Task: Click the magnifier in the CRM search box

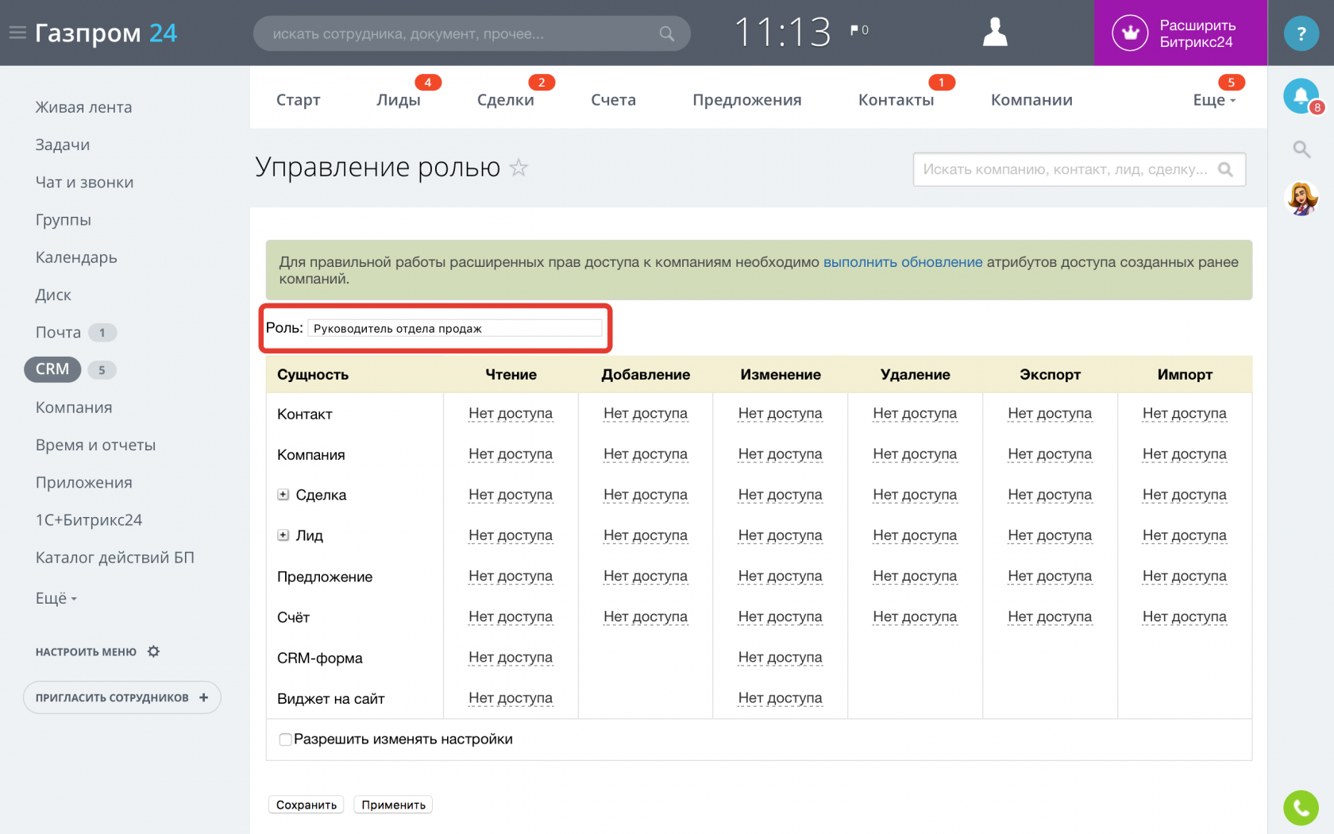Action: point(1226,169)
